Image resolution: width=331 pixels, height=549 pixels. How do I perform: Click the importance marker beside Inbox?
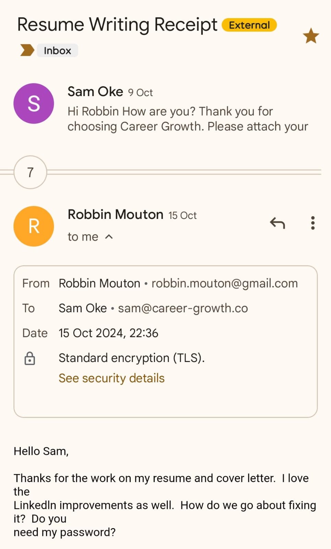(27, 50)
